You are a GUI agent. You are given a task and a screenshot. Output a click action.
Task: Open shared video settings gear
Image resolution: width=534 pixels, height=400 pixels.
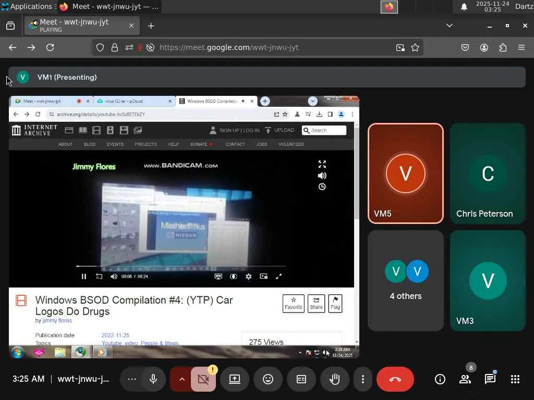pyautogui.click(x=249, y=277)
